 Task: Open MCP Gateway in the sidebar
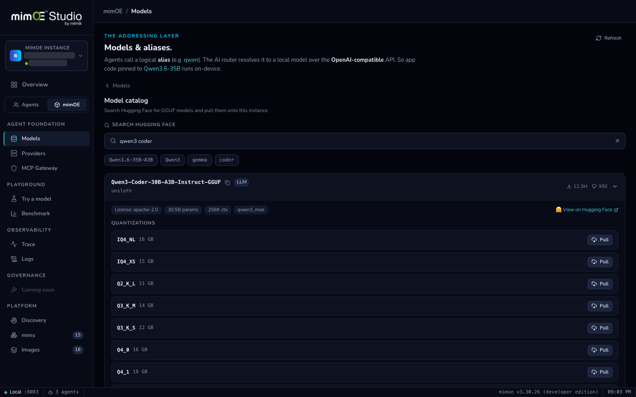point(47,168)
